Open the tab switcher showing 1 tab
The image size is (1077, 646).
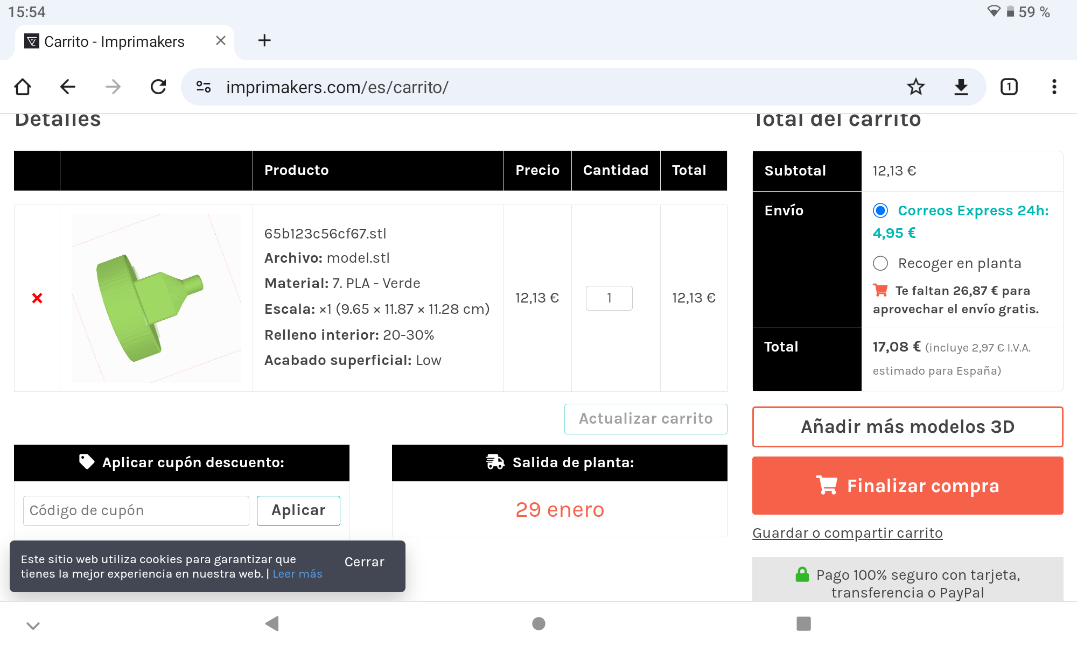pyautogui.click(x=1009, y=87)
